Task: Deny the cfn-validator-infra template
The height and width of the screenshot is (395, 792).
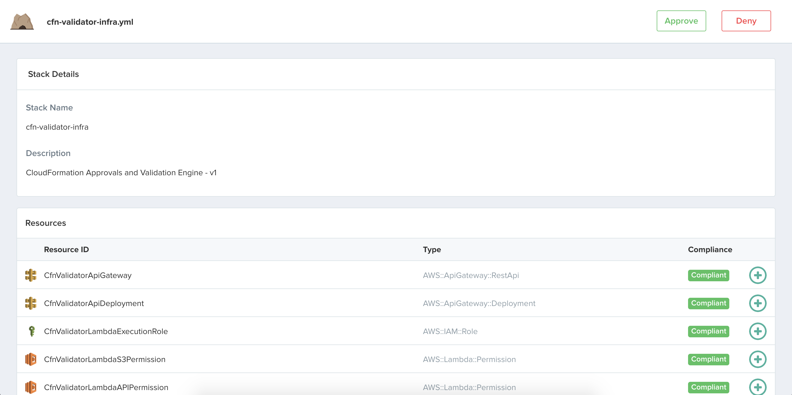Action: point(746,21)
